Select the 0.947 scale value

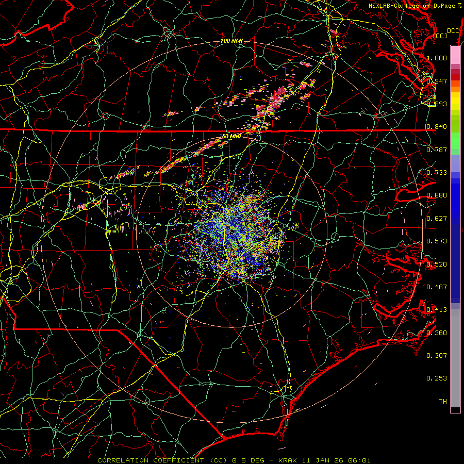(437, 81)
